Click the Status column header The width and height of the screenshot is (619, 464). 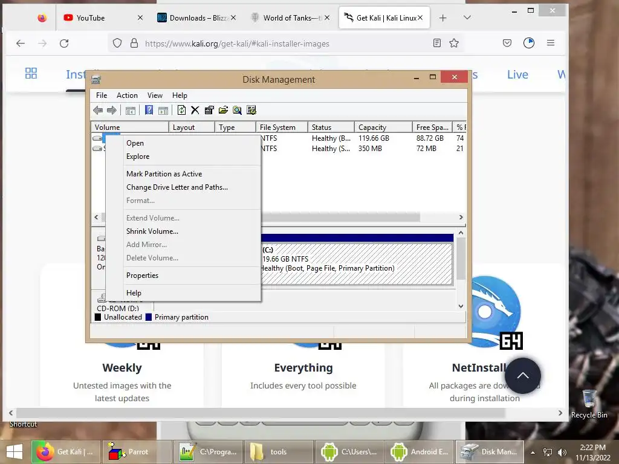(331, 127)
